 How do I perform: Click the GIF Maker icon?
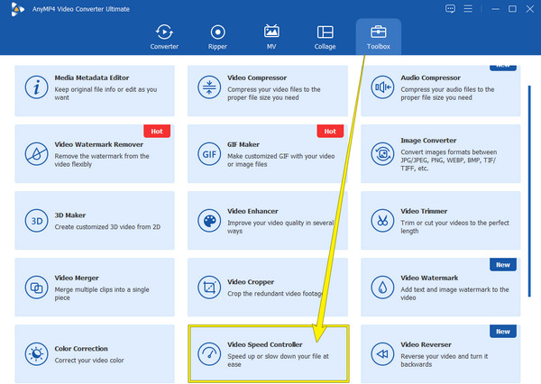[x=209, y=154]
